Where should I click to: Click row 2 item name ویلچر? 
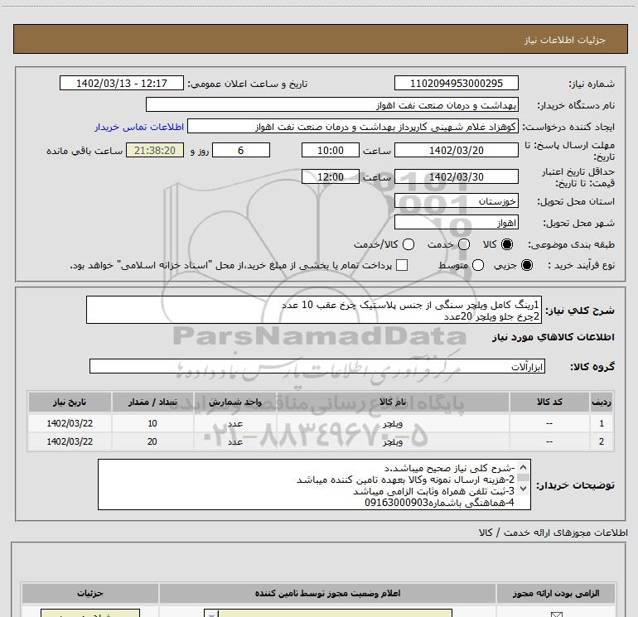coord(393,441)
